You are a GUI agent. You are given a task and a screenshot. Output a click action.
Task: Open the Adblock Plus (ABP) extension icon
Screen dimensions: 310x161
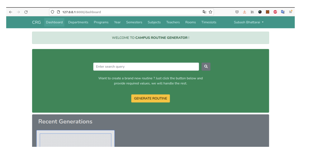click(x=275, y=12)
